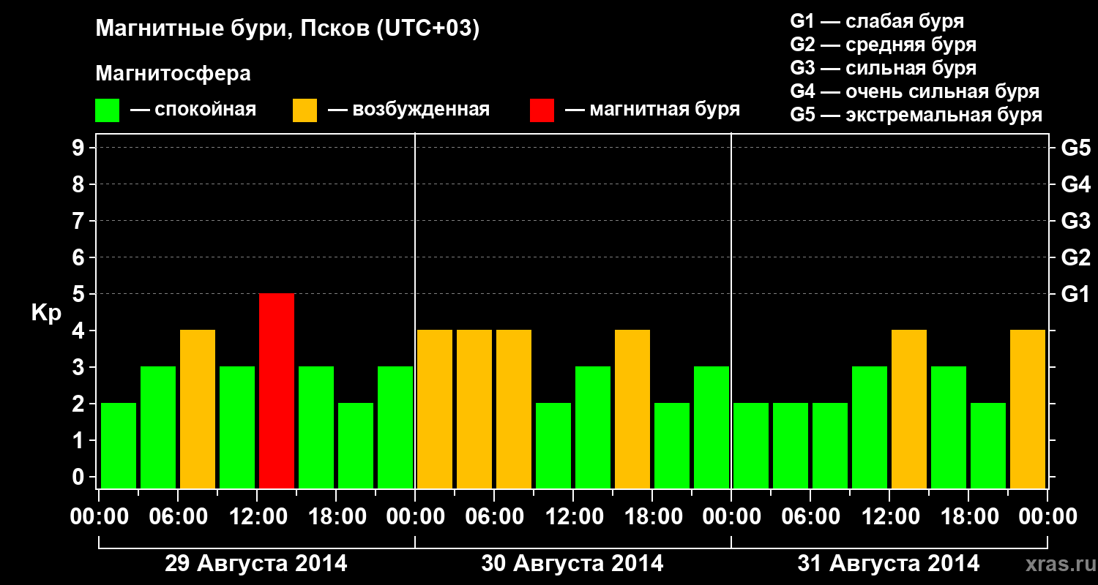Select the orange bar for 30 August 15:00–18:00

pos(632,409)
